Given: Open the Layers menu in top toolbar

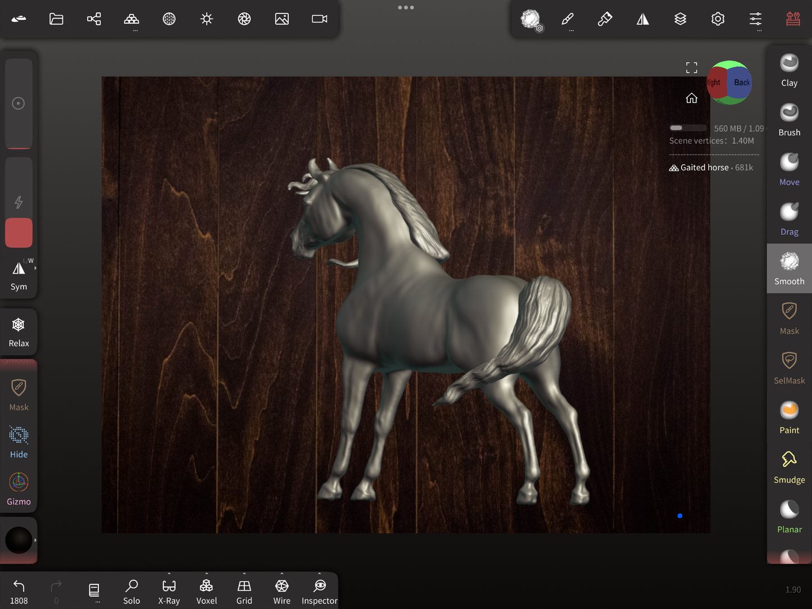Looking at the screenshot, I should [680, 19].
